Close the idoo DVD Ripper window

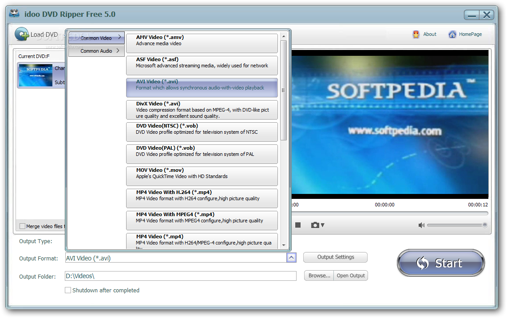(487, 15)
